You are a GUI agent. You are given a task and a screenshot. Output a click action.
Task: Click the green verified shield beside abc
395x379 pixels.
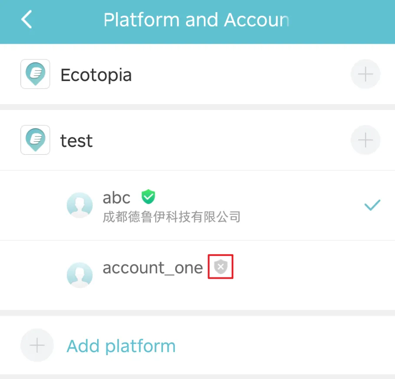click(x=148, y=196)
